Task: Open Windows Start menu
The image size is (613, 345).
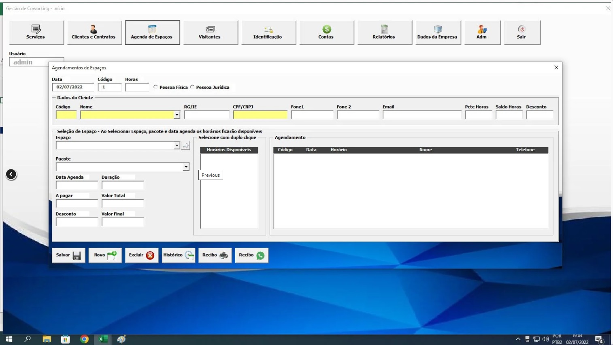Action: tap(9, 339)
